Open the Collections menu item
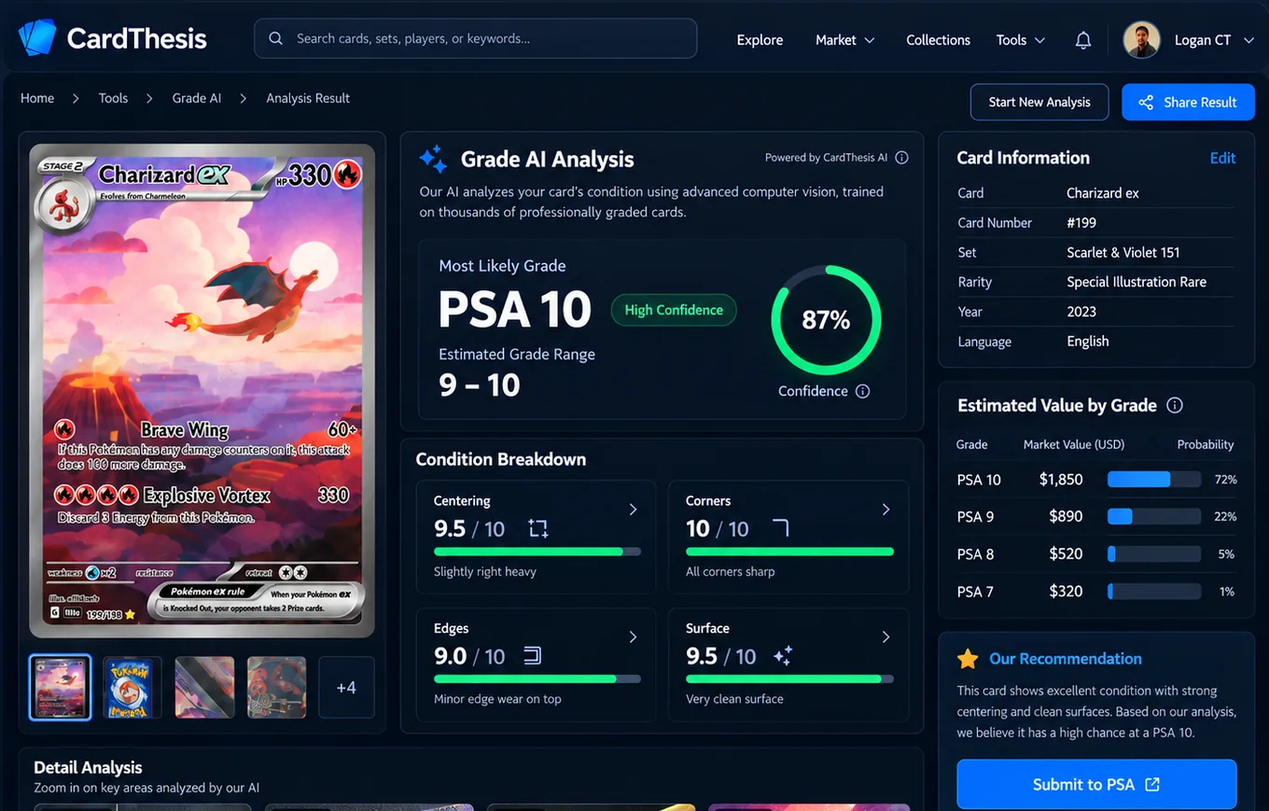This screenshot has height=811, width=1269. click(938, 40)
